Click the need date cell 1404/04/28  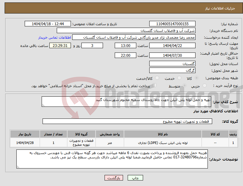[x=25, y=143]
